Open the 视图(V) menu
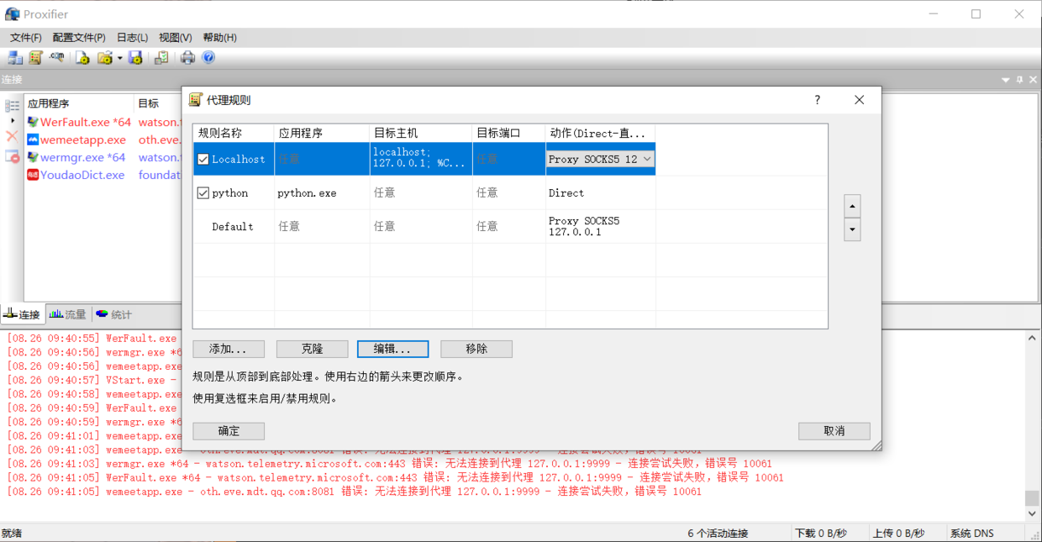The image size is (1042, 542). (x=176, y=37)
